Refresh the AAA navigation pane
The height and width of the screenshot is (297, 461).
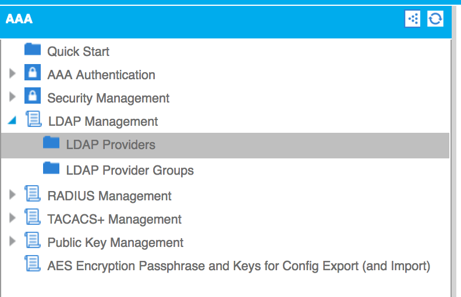pyautogui.click(x=435, y=19)
